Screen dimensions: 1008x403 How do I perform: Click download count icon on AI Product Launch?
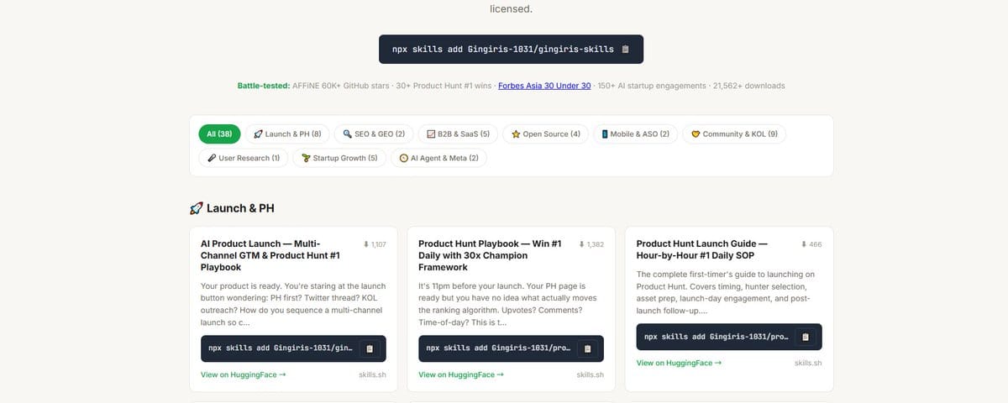click(x=366, y=244)
